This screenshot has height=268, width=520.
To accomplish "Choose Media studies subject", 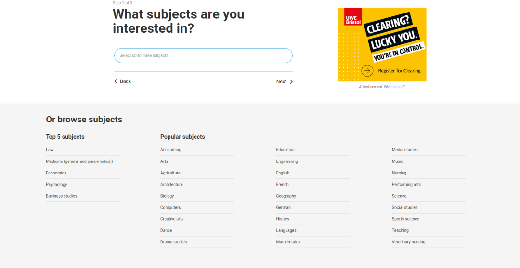I will coord(404,150).
